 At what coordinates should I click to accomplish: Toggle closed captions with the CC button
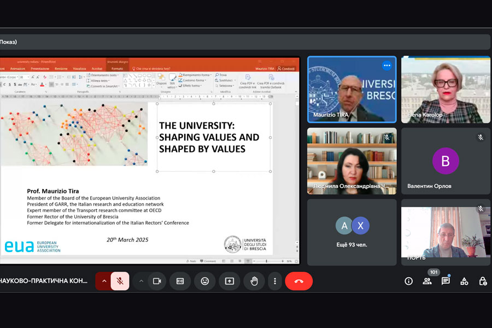coord(180,281)
